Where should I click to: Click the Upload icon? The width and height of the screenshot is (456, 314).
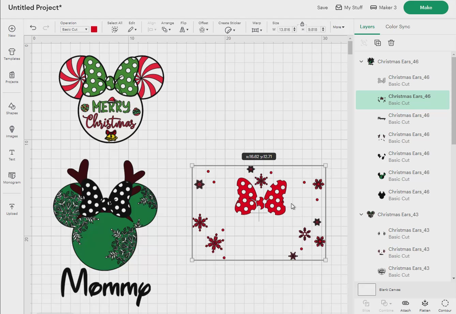pos(12,209)
